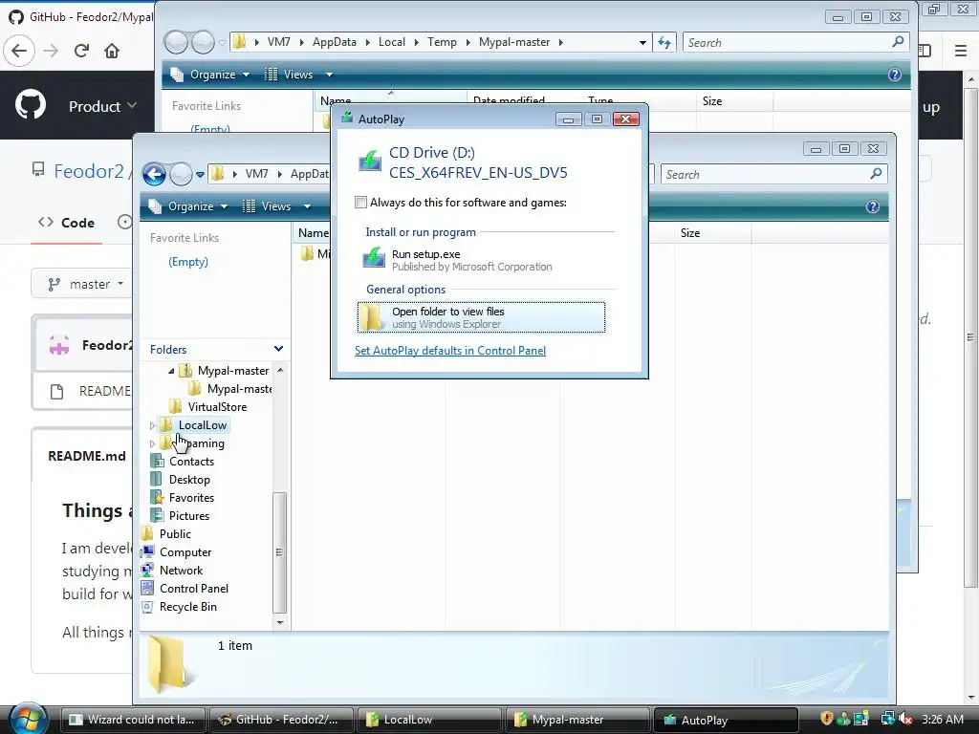The image size is (979, 734).
Task: Select Mypal-master folder in tree
Action: [x=233, y=371]
